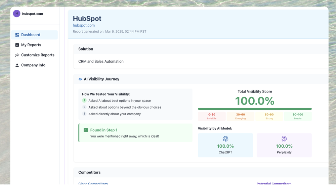This screenshot has width=336, height=185.
Task: Click the purple H account avatar
Action: [x=16, y=13]
